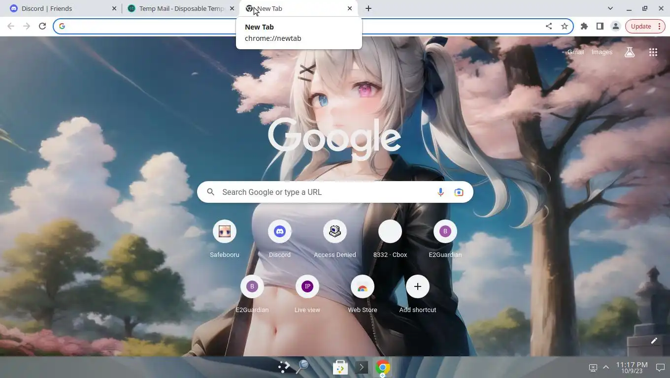Viewport: 670px width, 378px height.
Task: Open the Live view shortcut
Action: [x=307, y=294]
